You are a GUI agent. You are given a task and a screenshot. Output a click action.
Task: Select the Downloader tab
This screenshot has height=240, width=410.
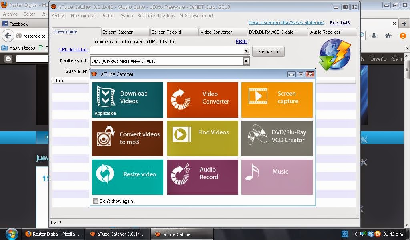click(x=76, y=32)
